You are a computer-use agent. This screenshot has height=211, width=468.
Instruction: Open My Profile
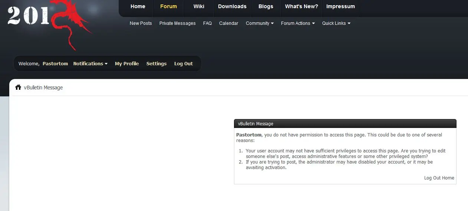click(x=127, y=63)
